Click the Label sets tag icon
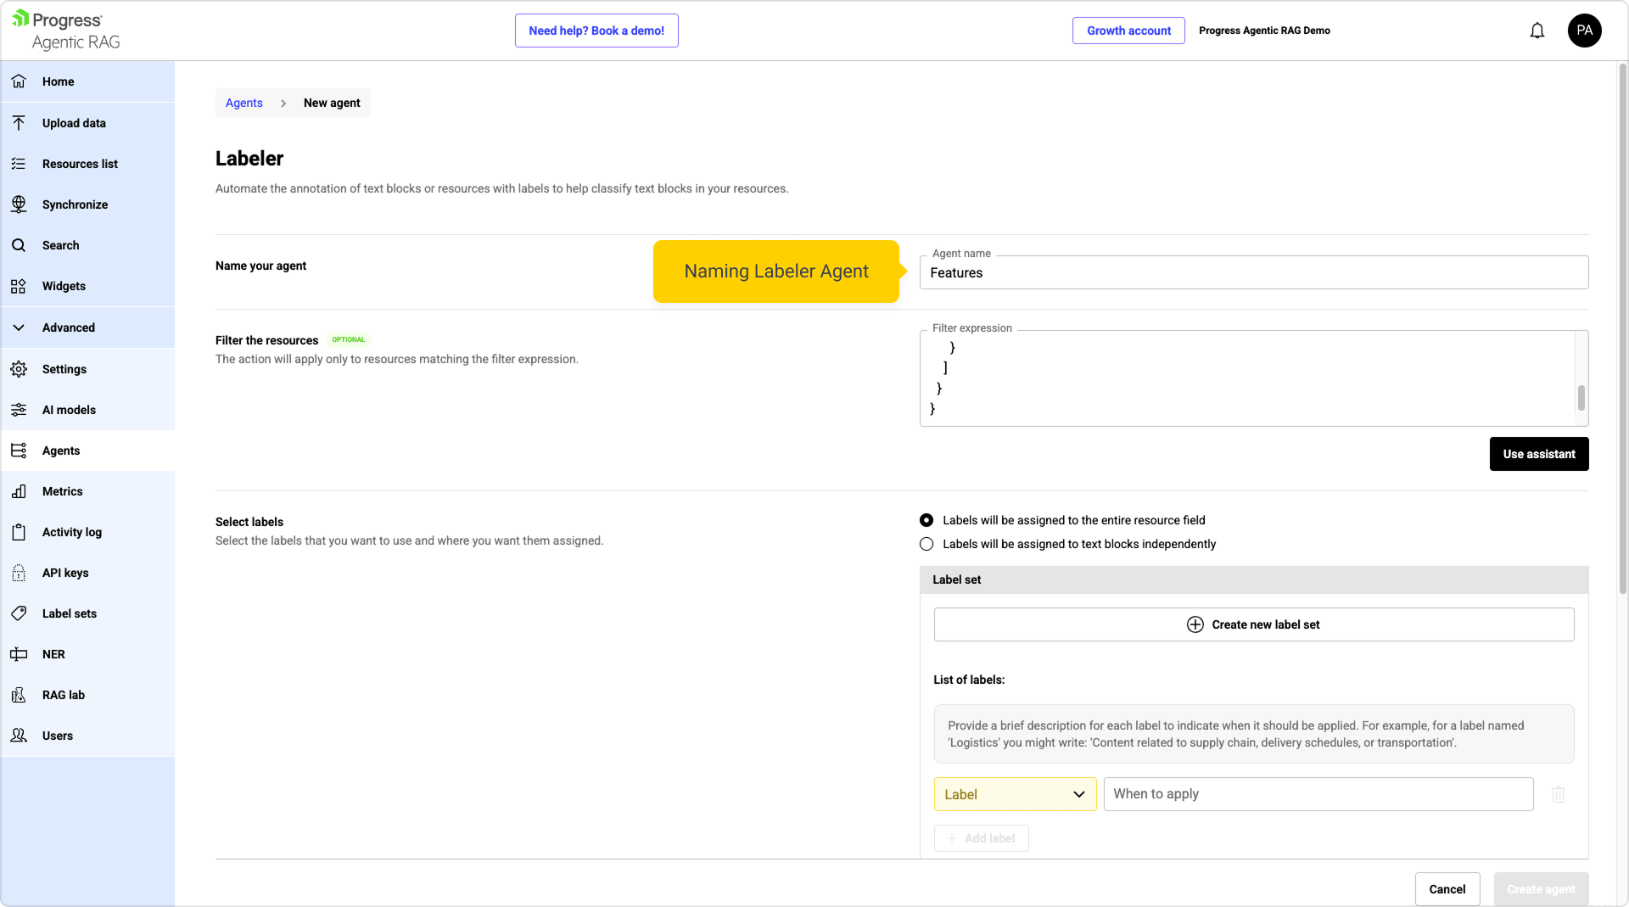The image size is (1629, 907). coord(19,613)
